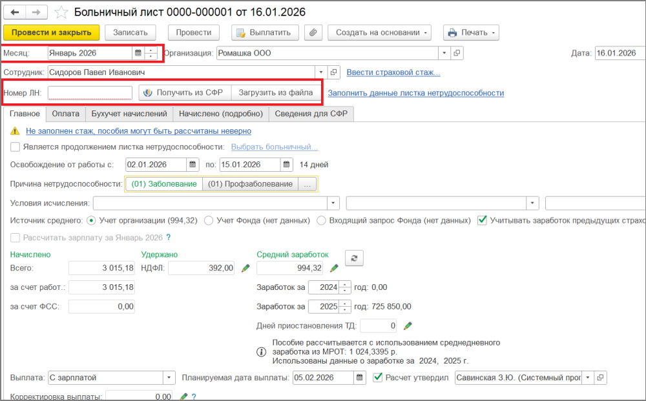Viewport: 646px width, 401px height.
Task: Select Учет Фонда radio option
Action: [x=209, y=220]
